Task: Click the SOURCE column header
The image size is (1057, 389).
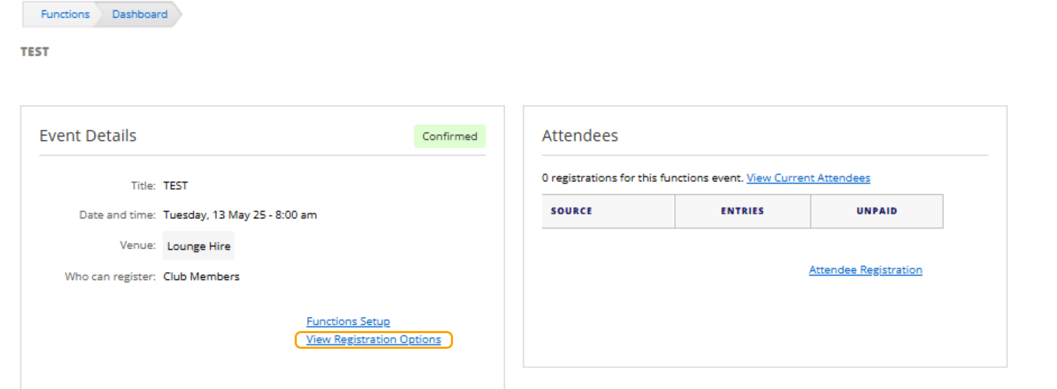Action: click(x=571, y=211)
